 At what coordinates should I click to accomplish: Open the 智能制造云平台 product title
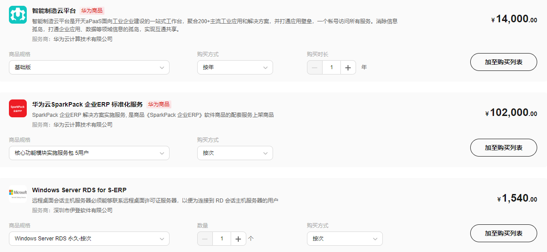pos(54,11)
